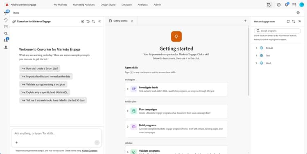Open the Analytics menu
The width and height of the screenshot is (307, 154).
(142, 4)
